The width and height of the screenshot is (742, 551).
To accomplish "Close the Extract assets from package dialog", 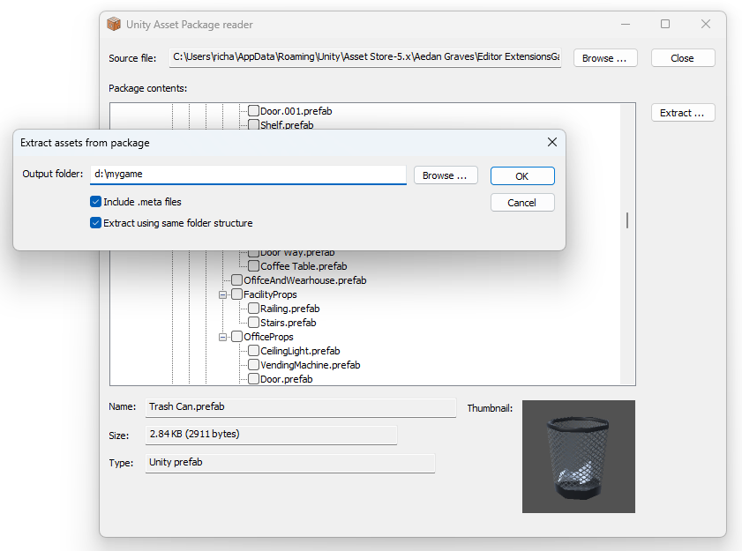I will [x=551, y=142].
